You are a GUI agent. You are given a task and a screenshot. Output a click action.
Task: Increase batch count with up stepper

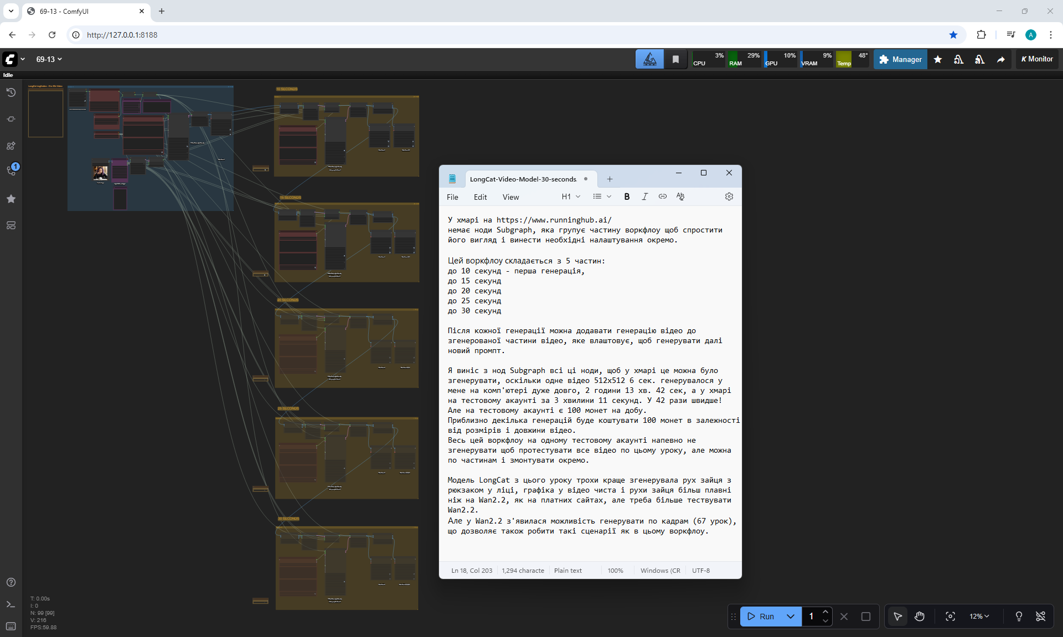click(x=825, y=612)
